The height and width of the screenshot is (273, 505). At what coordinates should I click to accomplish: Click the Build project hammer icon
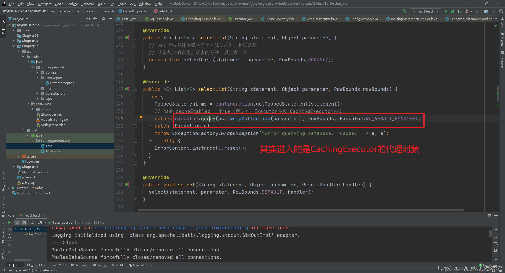[x=404, y=11]
